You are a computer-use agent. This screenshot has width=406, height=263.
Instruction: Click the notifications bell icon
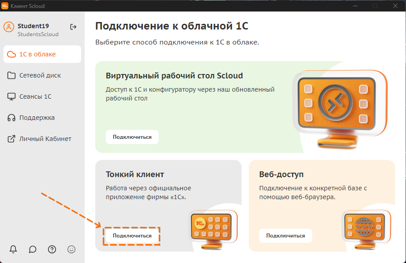click(x=13, y=249)
